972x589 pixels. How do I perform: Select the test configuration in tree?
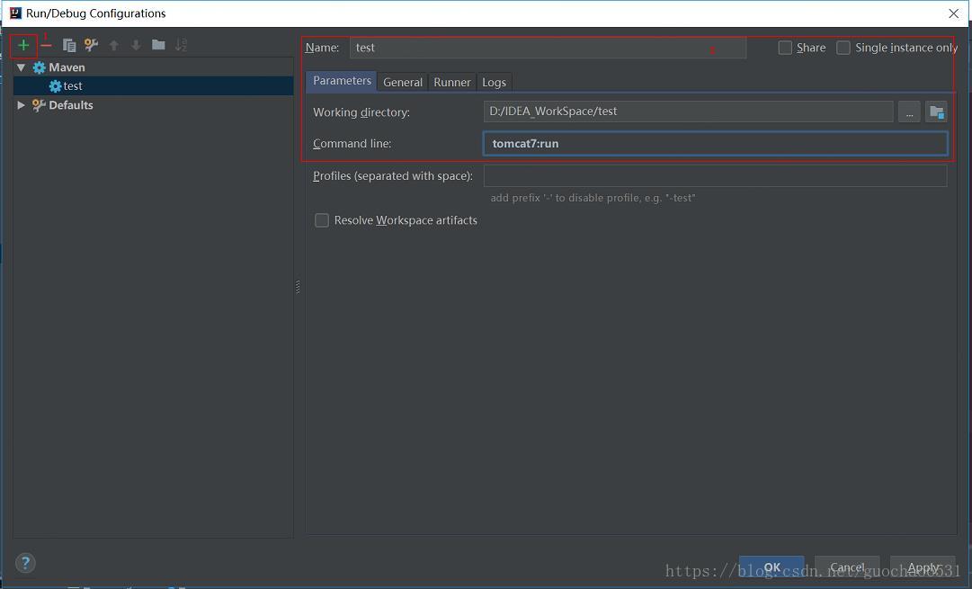[x=153, y=86]
